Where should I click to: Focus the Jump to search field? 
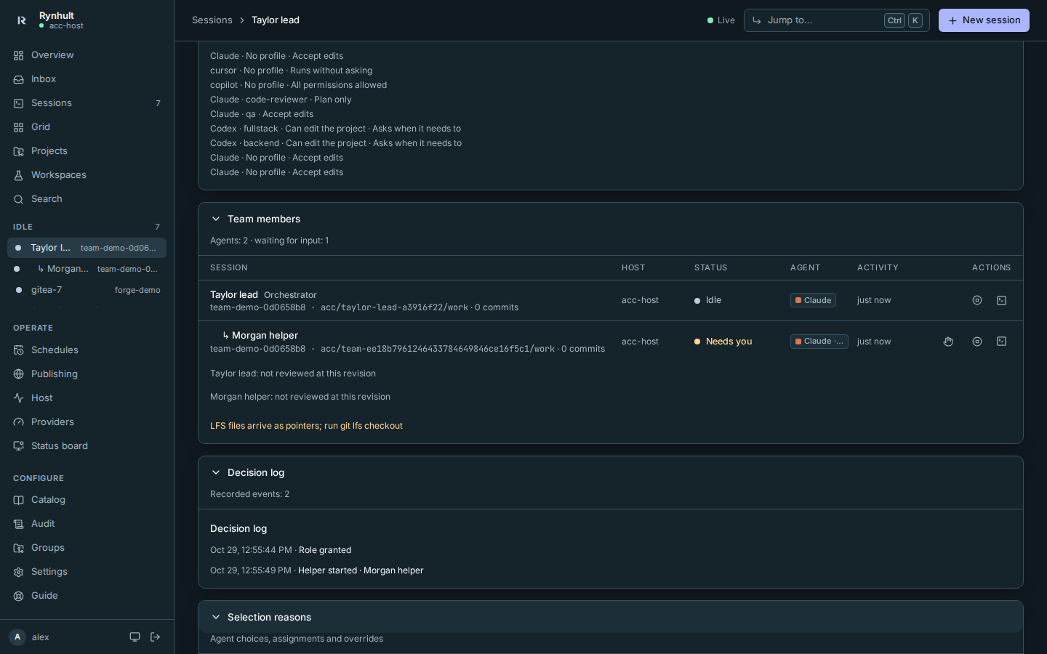(836, 20)
